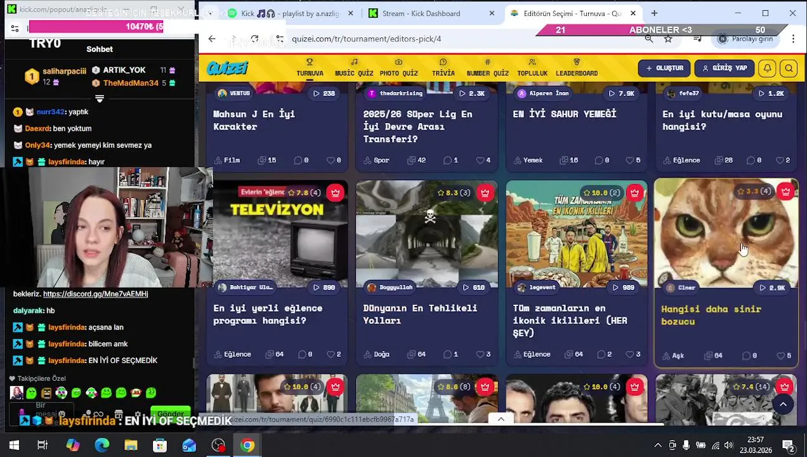
Task: Open Dünyanın En Tehlikeli Yolları thumbnail
Action: click(x=426, y=234)
